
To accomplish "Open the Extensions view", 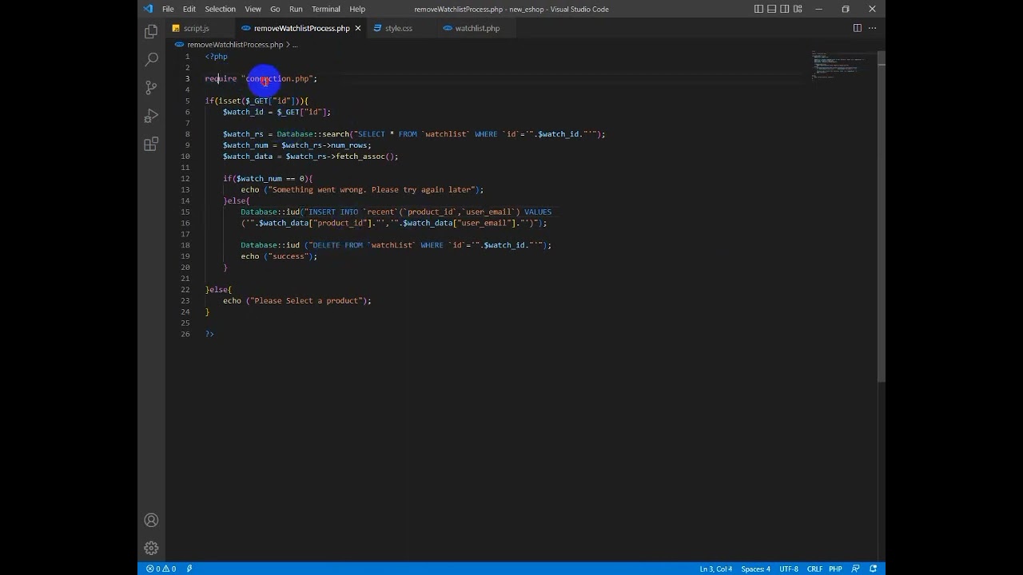I will point(151,145).
